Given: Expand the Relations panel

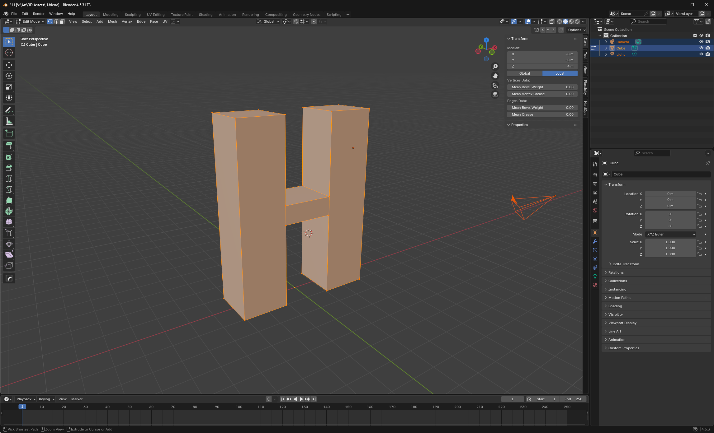Looking at the screenshot, I should pos(616,272).
